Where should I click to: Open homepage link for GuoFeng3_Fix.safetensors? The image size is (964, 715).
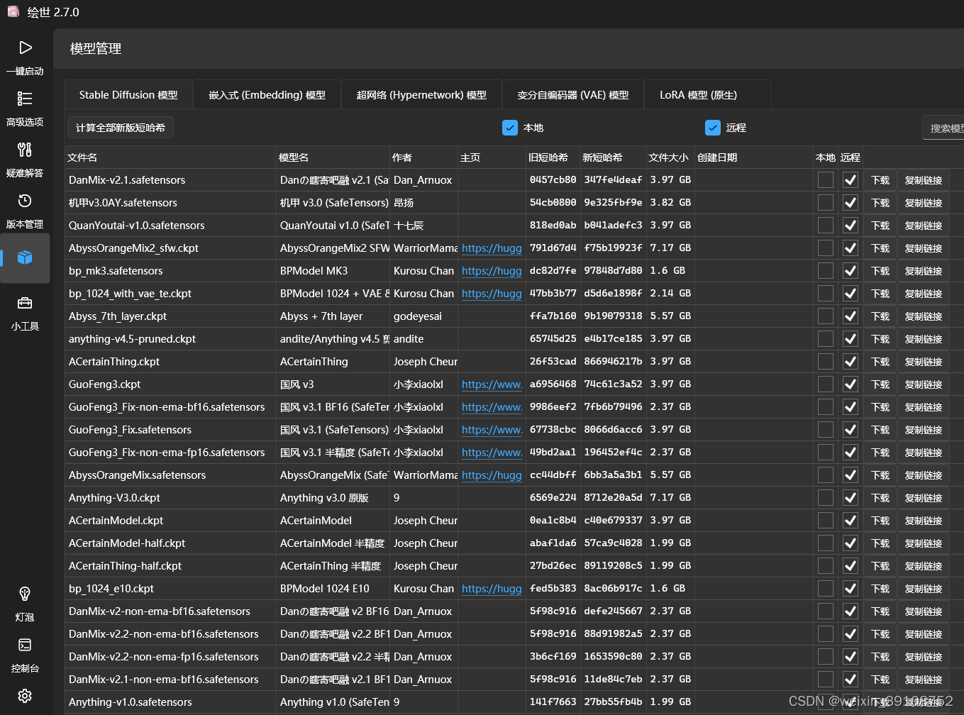point(492,430)
